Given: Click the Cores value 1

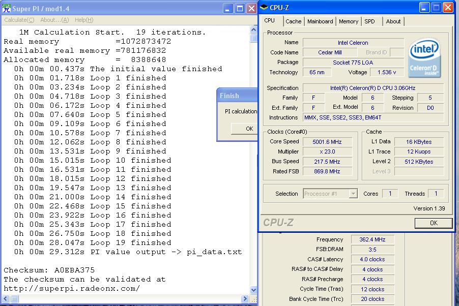Looking at the screenshot, I should click(390, 194).
